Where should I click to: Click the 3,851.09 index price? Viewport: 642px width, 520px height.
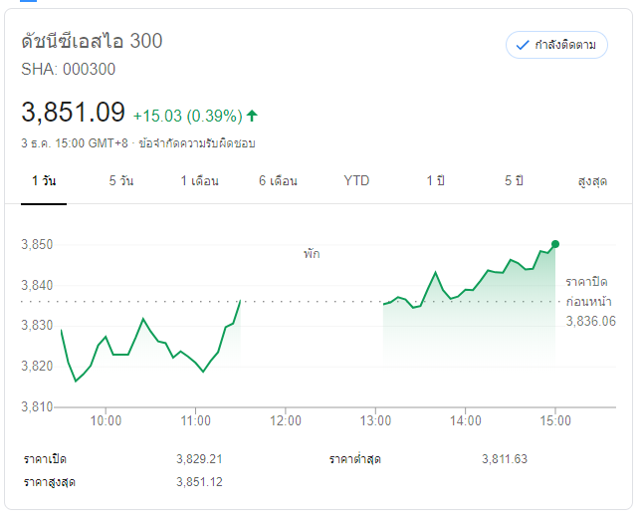point(73,113)
